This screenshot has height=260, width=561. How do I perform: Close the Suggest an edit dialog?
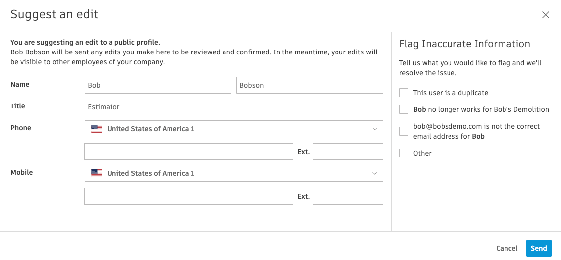546,15
